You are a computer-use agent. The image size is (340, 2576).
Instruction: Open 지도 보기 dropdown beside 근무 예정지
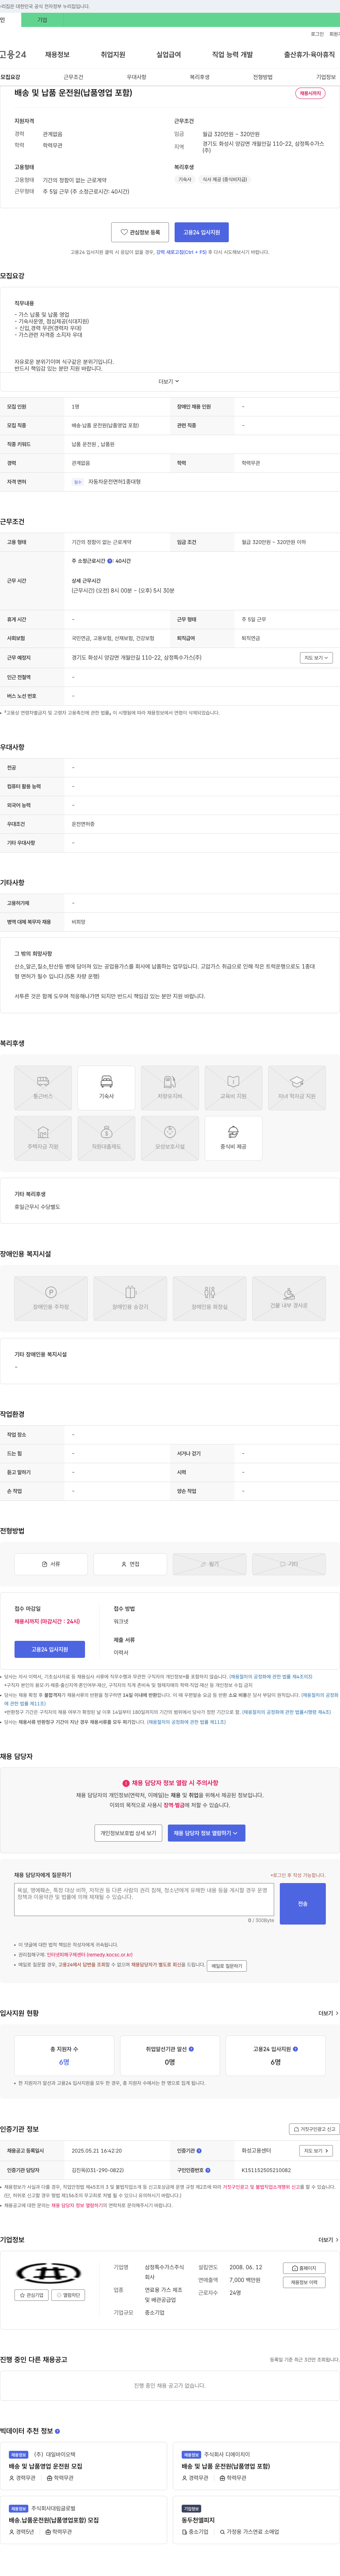pyautogui.click(x=316, y=658)
